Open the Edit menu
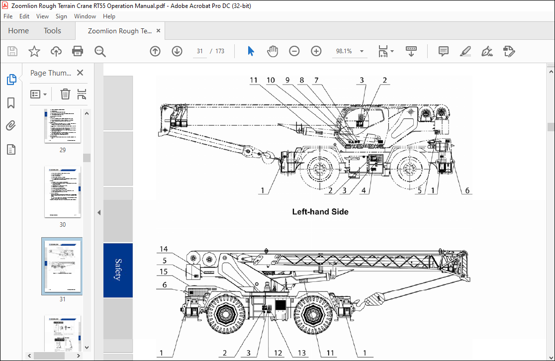Screen dimensions: 555x361 [x=24, y=16]
